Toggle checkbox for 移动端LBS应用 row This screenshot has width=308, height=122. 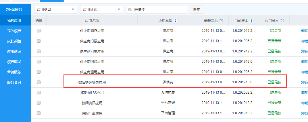click(x=39, y=93)
